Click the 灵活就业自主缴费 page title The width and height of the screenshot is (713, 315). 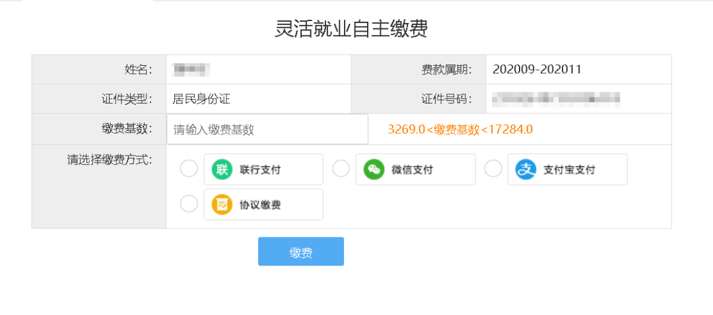pyautogui.click(x=351, y=29)
